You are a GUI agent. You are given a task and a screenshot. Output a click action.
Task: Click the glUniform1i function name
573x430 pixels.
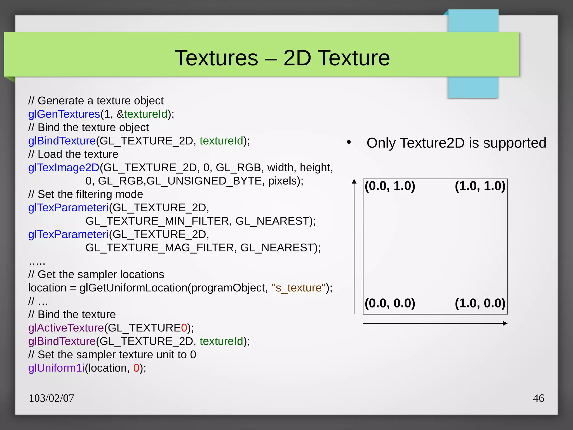click(x=56, y=368)
